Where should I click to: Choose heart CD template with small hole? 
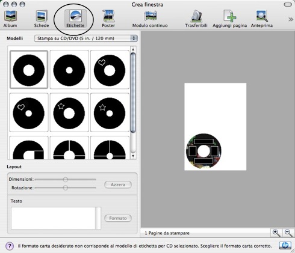tap(29, 112)
